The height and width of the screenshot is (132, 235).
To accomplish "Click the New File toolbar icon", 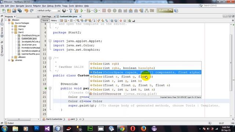I will [x=4, y=11].
